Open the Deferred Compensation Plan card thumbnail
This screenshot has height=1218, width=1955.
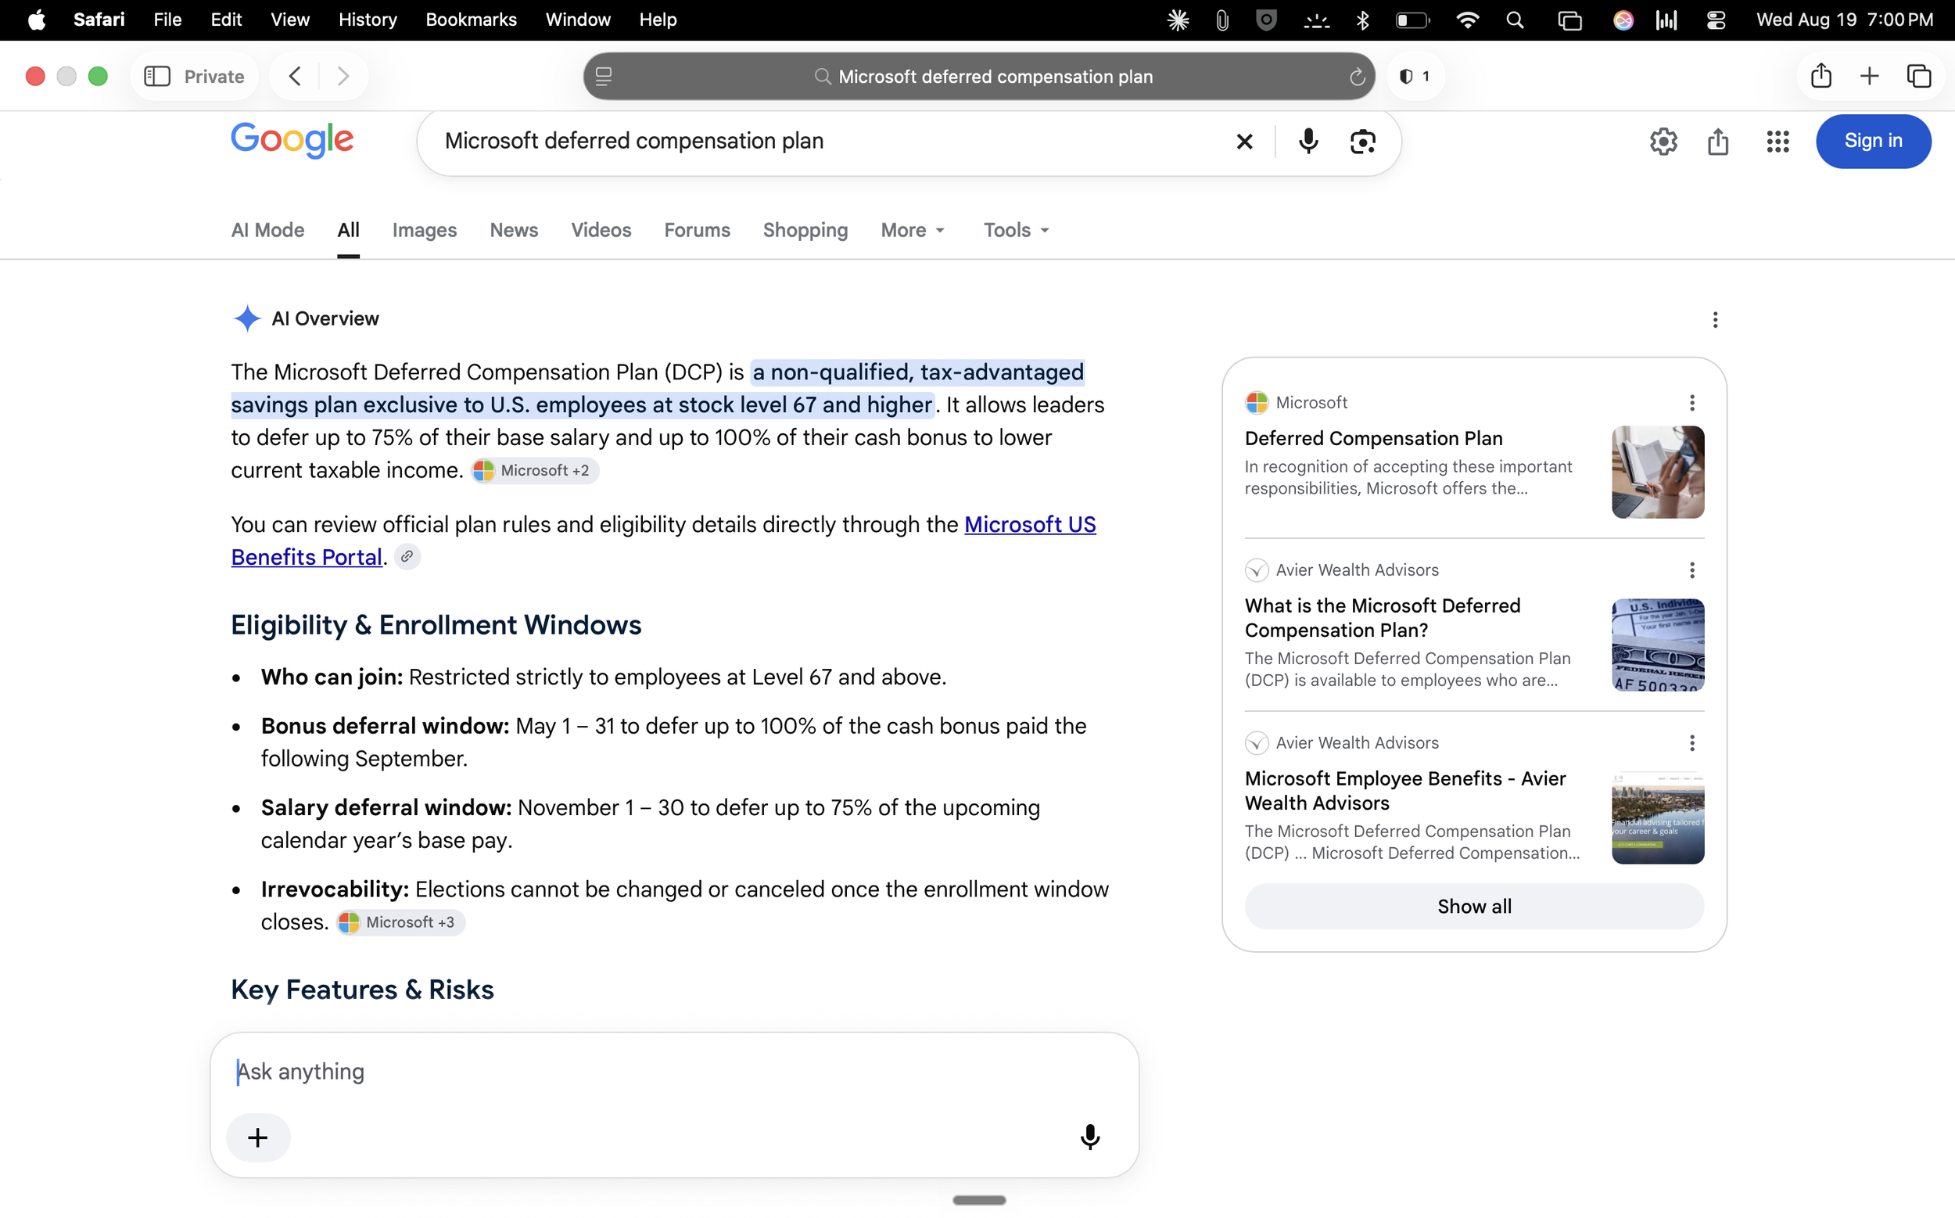[1657, 472]
